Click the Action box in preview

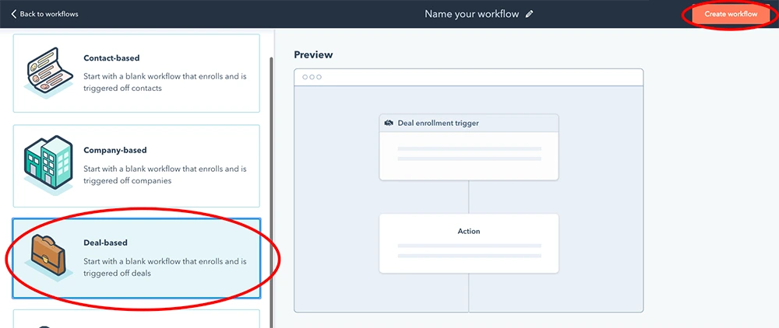tap(468, 243)
